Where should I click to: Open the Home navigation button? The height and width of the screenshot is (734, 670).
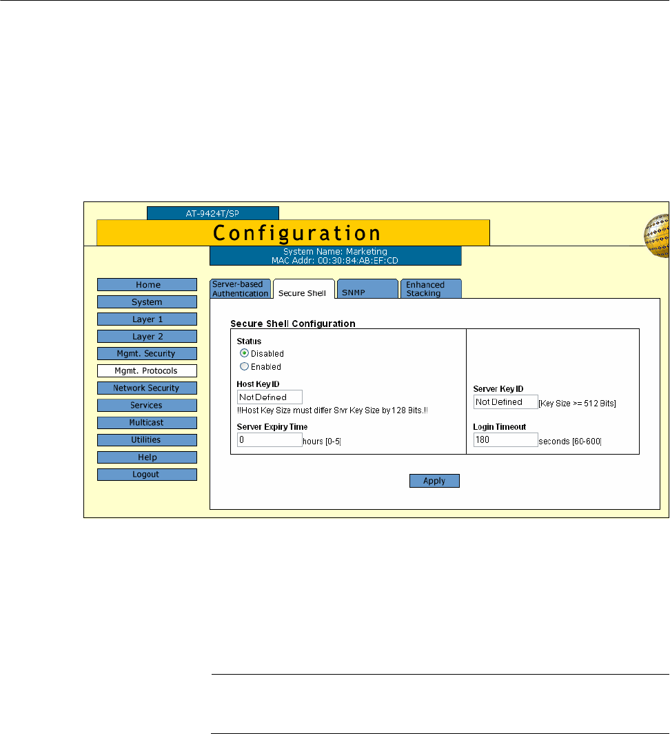147,285
